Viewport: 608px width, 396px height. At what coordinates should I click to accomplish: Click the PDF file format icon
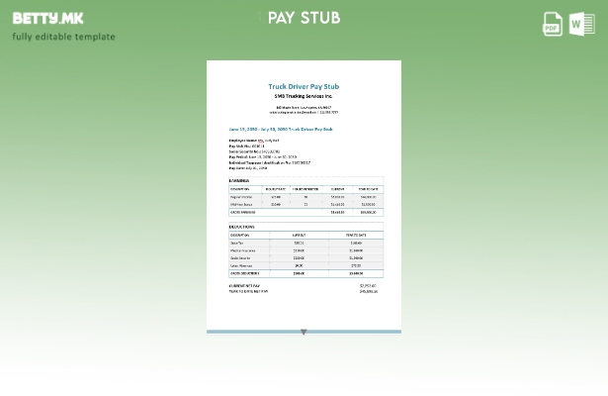pyautogui.click(x=553, y=24)
